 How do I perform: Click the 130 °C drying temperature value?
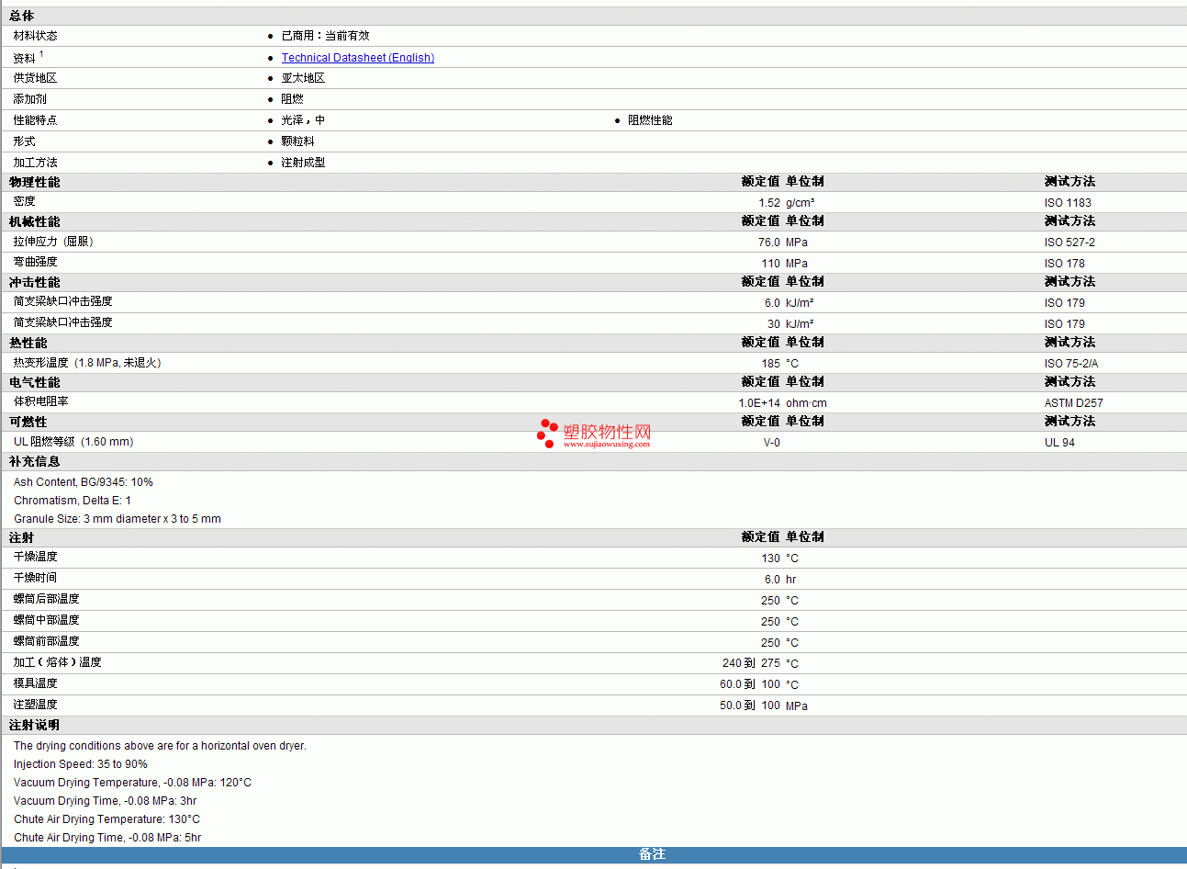click(x=779, y=559)
